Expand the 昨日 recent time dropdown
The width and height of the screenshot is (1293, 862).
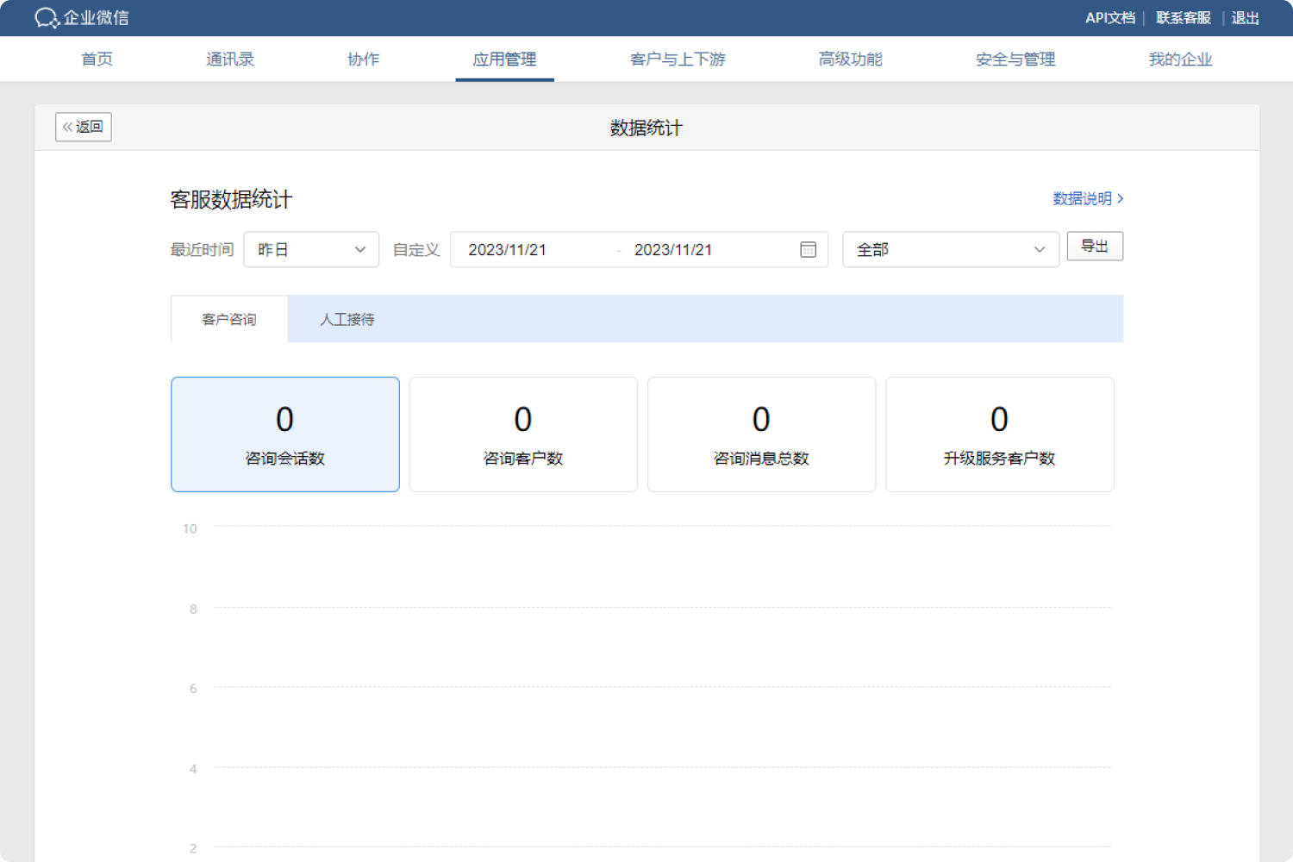pyautogui.click(x=311, y=249)
